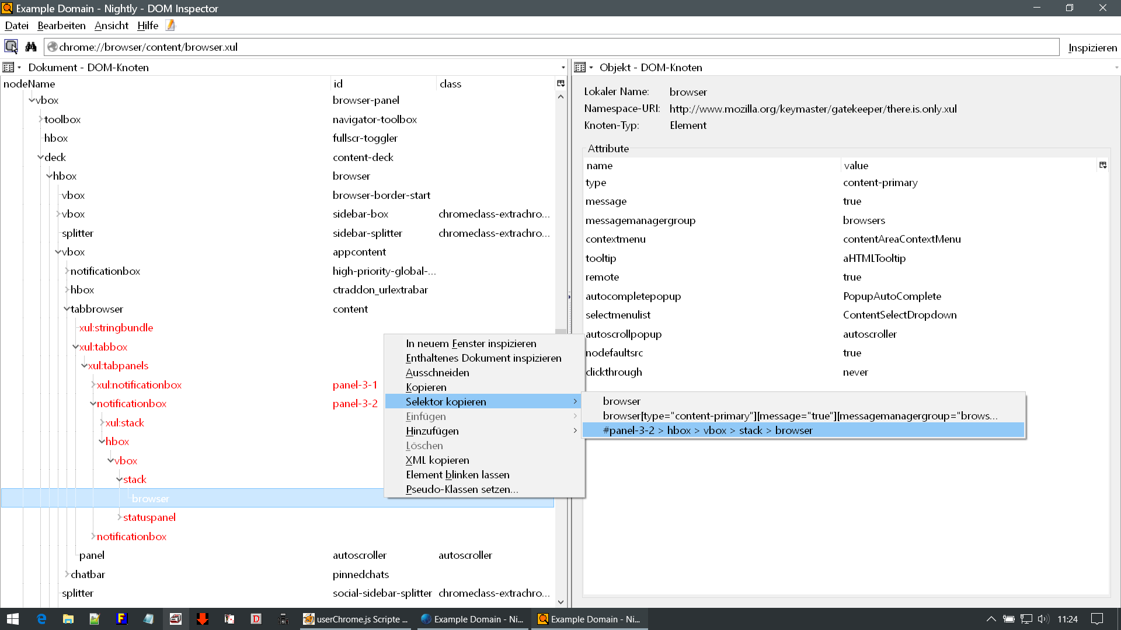Choose 'XML kopieren' from context menu

437,460
